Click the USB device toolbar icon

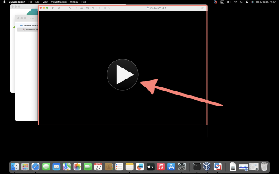pyautogui.click(x=99, y=8)
